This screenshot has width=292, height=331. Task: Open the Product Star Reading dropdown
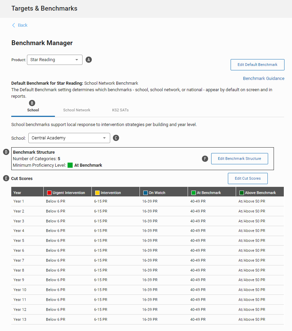[x=55, y=60]
